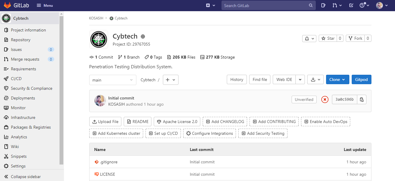Image resolution: width=395 pixels, height=181 pixels.
Task: Open the Web IDE
Action: [x=284, y=79]
